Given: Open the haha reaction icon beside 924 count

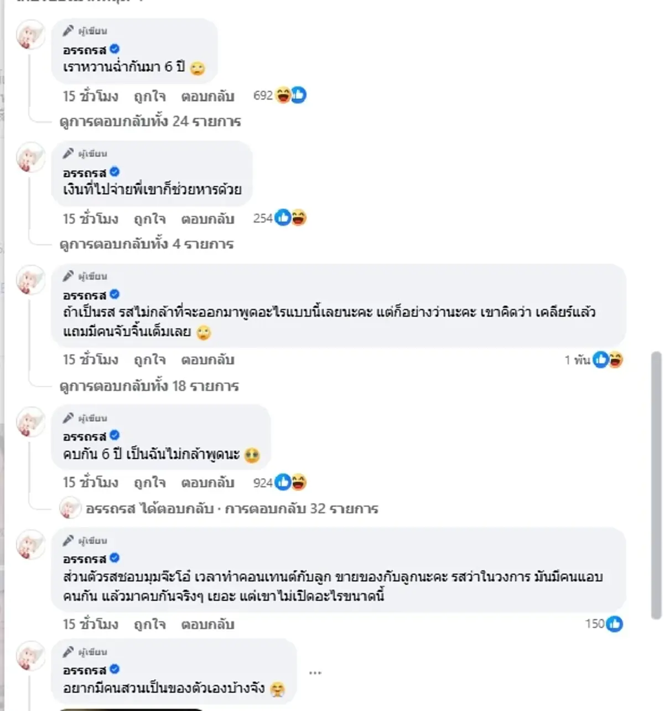Looking at the screenshot, I should pos(299,482).
